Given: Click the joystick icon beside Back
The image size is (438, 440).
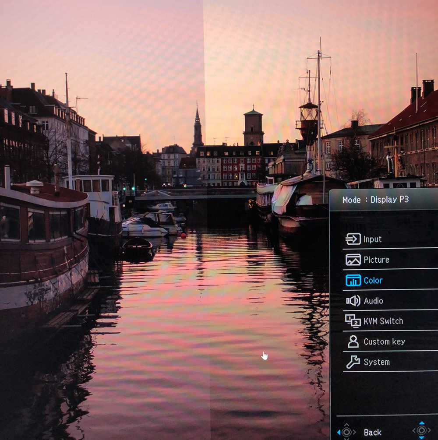Looking at the screenshot, I should click(346, 432).
